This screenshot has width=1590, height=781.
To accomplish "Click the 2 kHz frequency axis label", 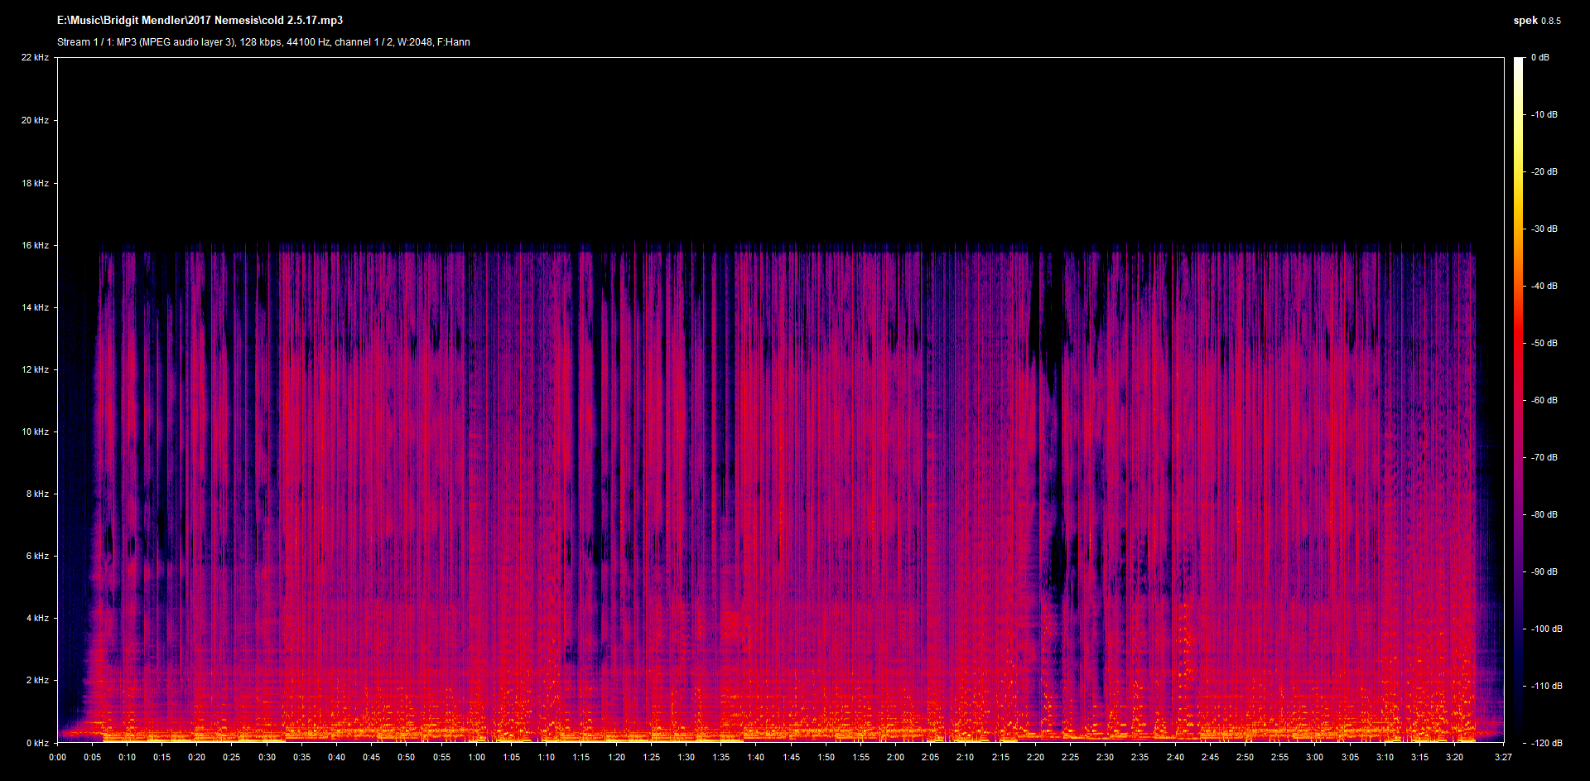I will tap(37, 680).
